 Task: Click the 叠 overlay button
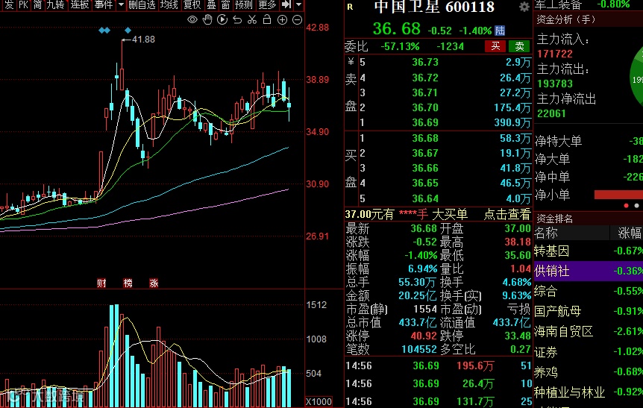click(211, 5)
